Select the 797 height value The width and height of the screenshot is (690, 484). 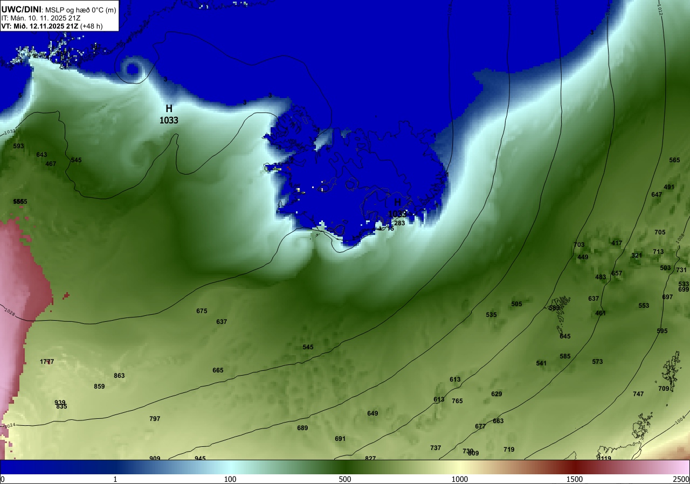[155, 419]
